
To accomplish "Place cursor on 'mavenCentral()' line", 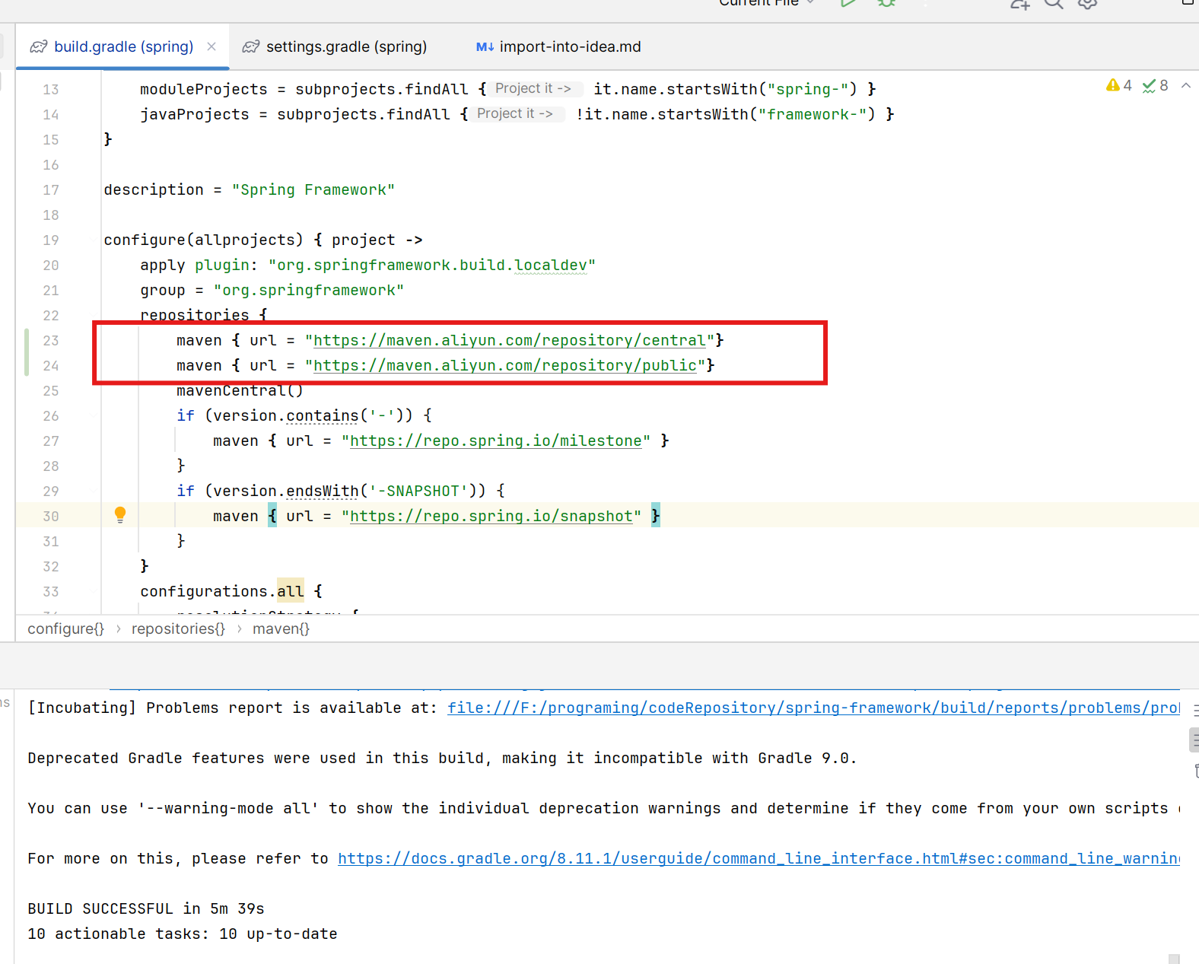I will (x=240, y=390).
